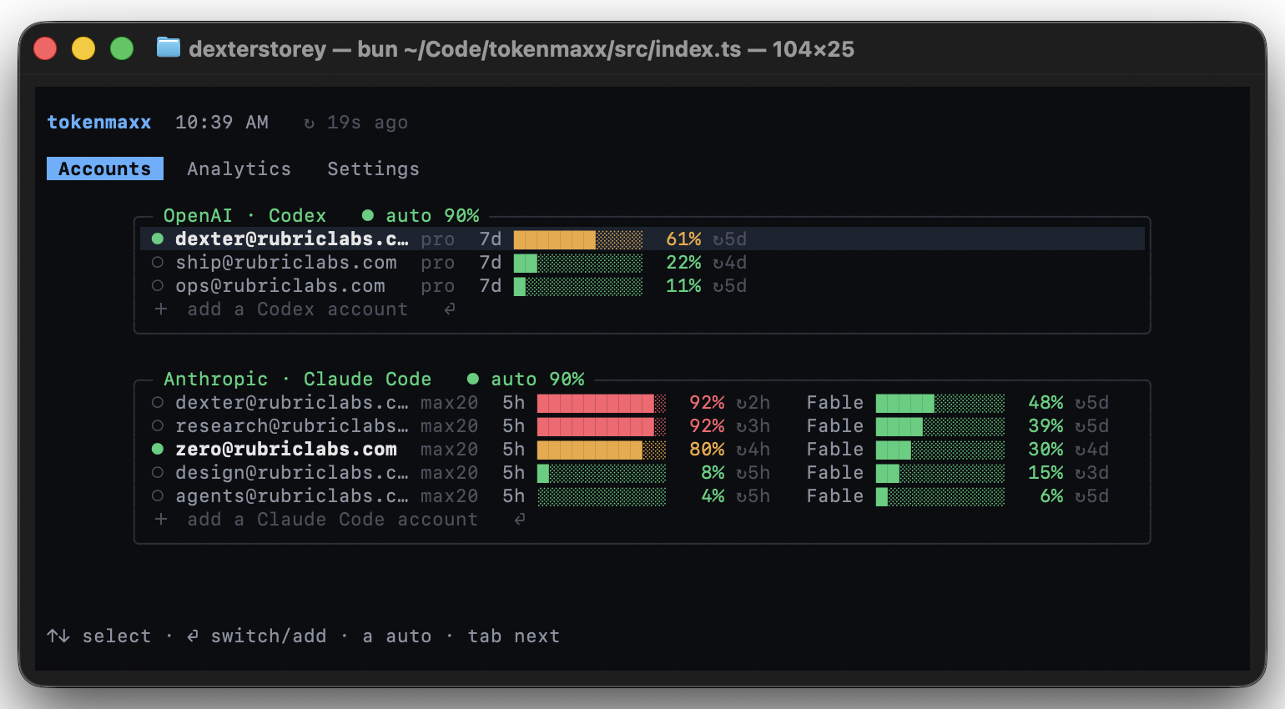Click the 'OpenAI · Codex' section heading

[x=244, y=215]
